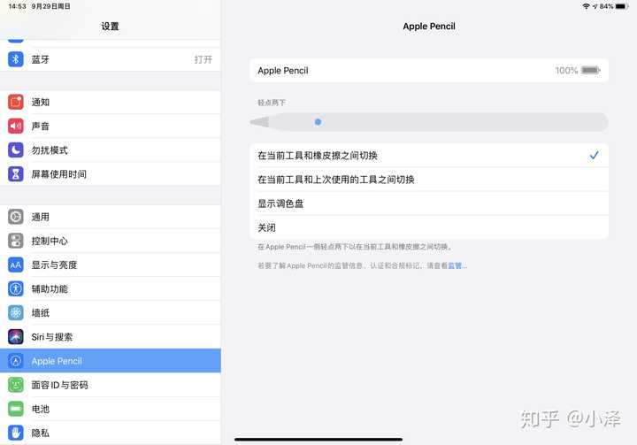This screenshot has width=637, height=445.
Task: Open 声音 settings
Action: [110, 126]
